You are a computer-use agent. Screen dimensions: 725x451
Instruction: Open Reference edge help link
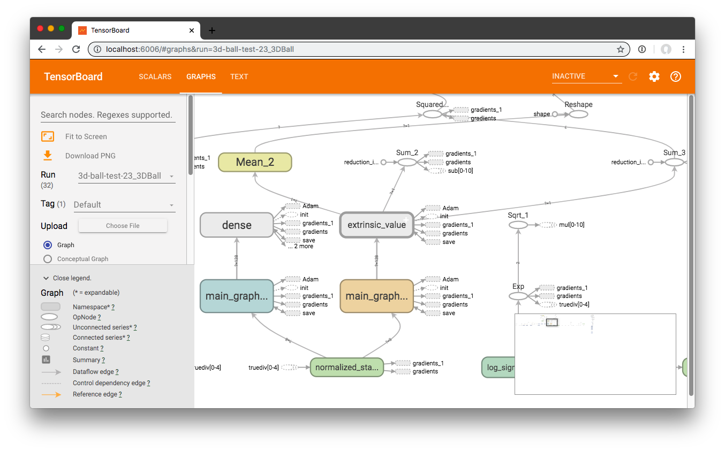120,394
